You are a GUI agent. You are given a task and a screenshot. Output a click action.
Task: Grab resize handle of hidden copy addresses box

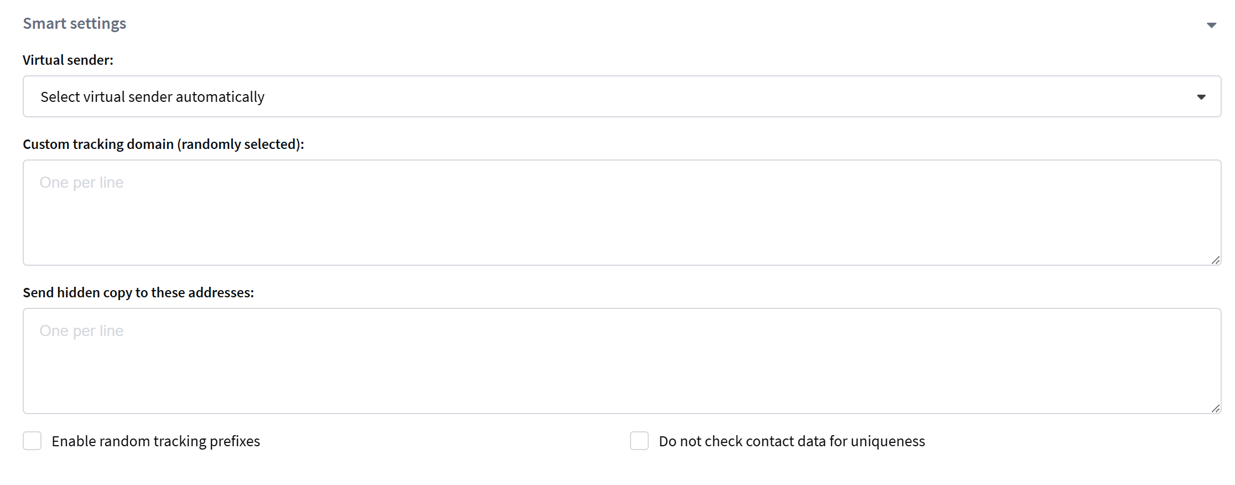click(1215, 409)
